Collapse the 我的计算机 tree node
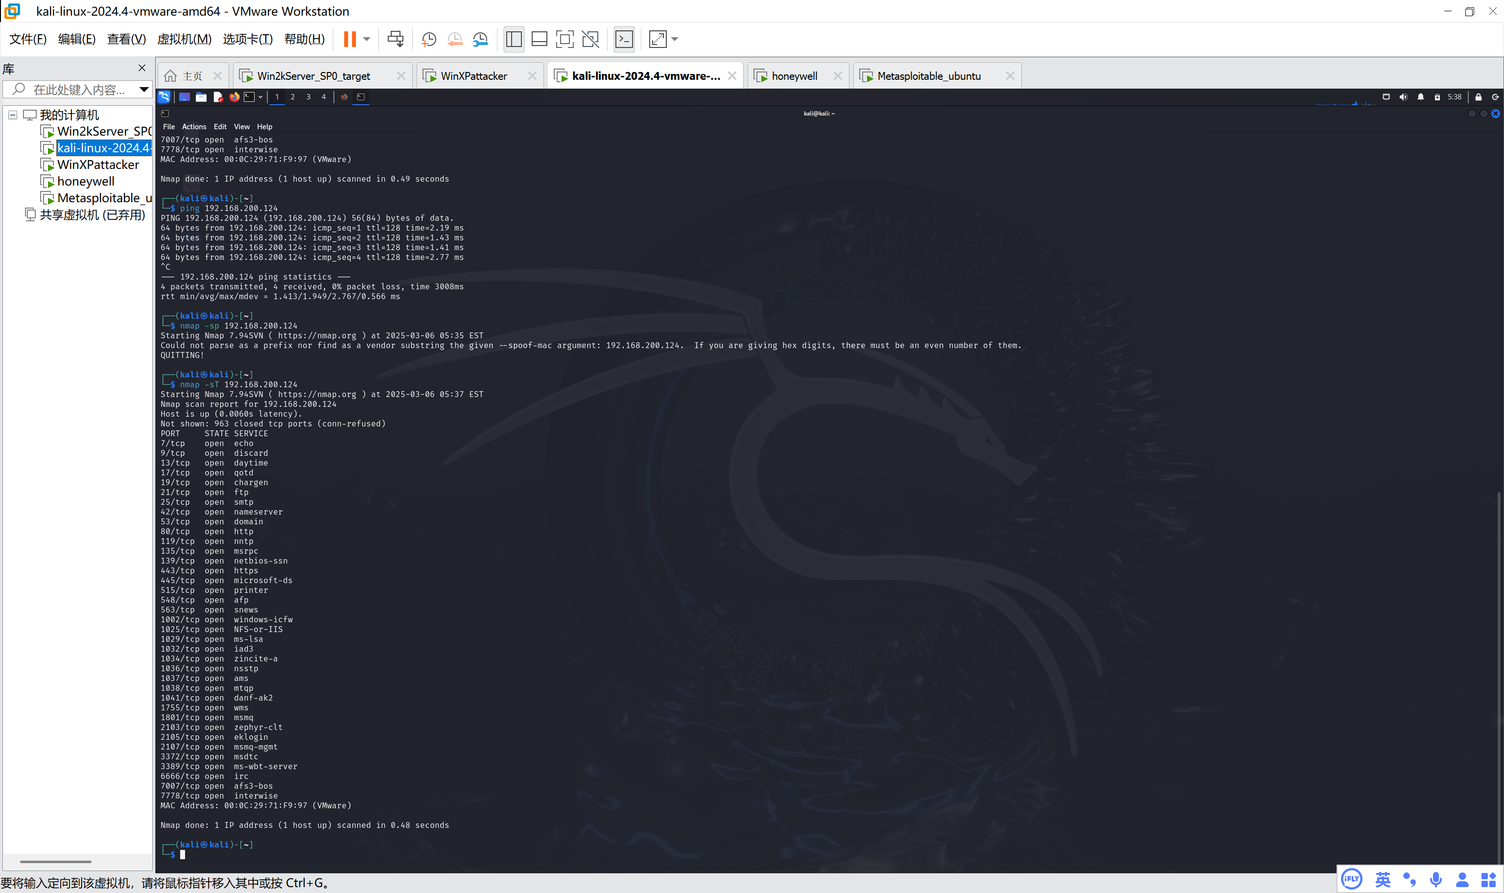The image size is (1504, 893). pos(13,115)
